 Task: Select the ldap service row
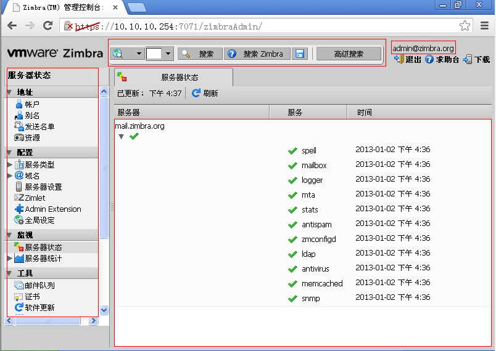tap(303, 254)
